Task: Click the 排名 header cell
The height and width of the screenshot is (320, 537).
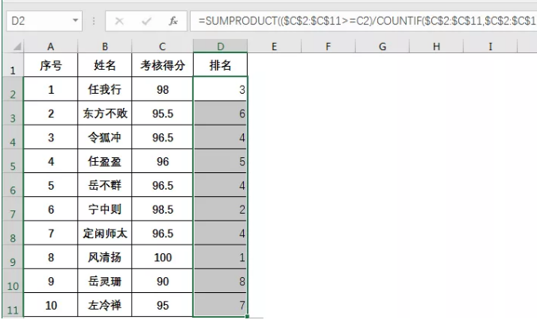Action: (x=220, y=64)
